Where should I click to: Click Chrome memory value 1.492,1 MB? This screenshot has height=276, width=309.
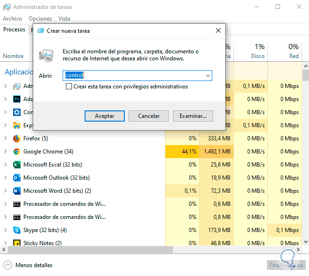point(217,152)
